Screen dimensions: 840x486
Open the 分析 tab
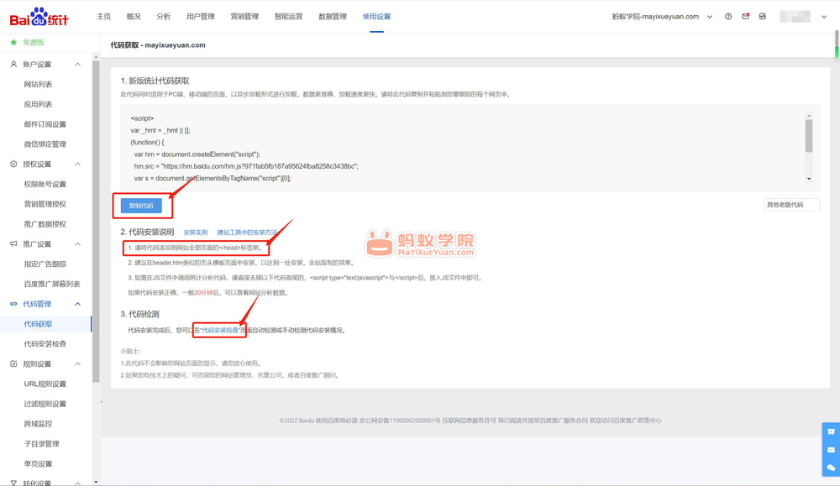[164, 17]
